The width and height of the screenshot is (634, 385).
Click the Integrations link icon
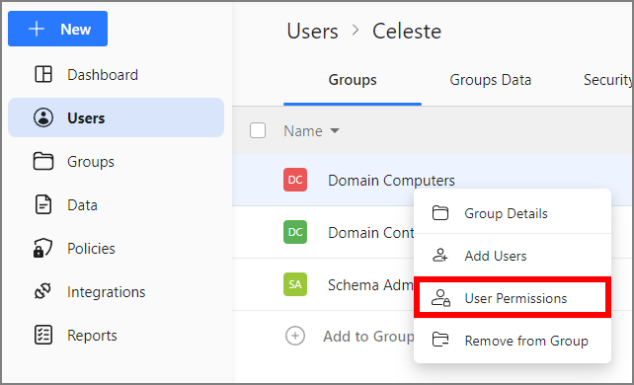(42, 291)
